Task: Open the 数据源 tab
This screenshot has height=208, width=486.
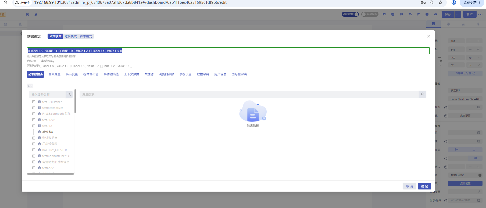Action: click(149, 74)
